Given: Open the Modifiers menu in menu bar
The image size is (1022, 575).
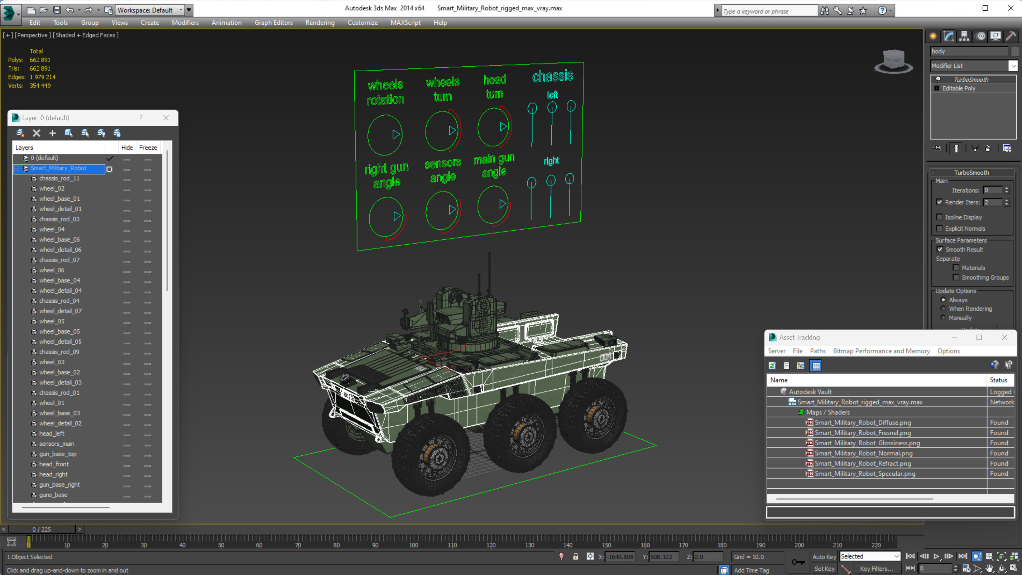Looking at the screenshot, I should 184,22.
